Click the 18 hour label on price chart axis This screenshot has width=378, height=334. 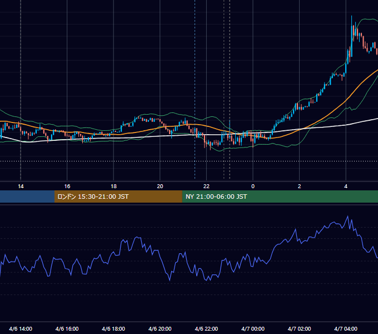coord(113,186)
